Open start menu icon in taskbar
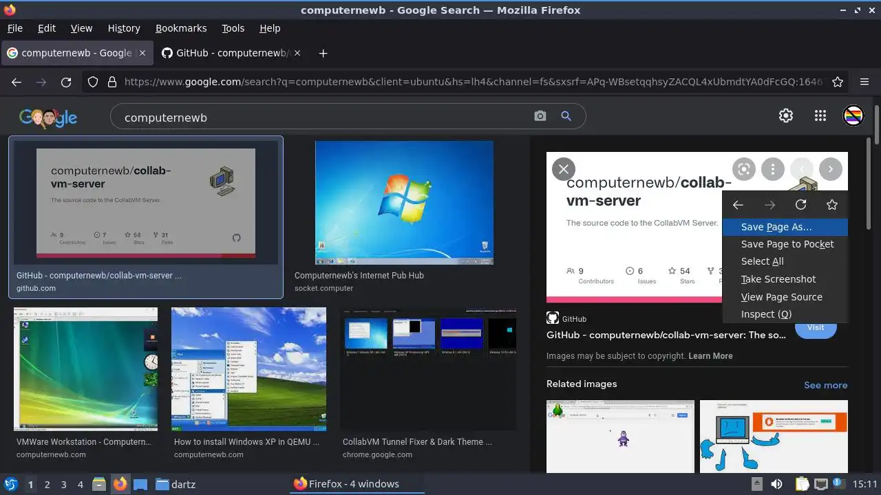Viewport: 881px width, 495px height. [11, 484]
